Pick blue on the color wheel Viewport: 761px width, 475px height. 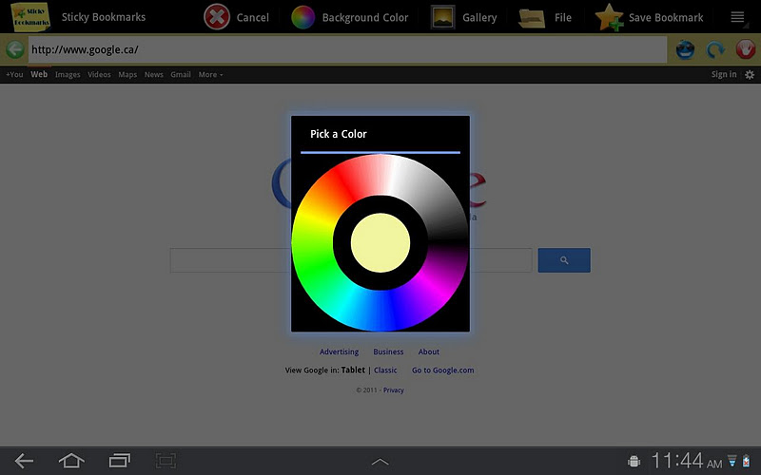tap(394, 312)
